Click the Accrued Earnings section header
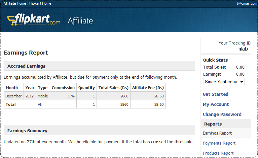This screenshot has height=158, width=258. point(99,66)
